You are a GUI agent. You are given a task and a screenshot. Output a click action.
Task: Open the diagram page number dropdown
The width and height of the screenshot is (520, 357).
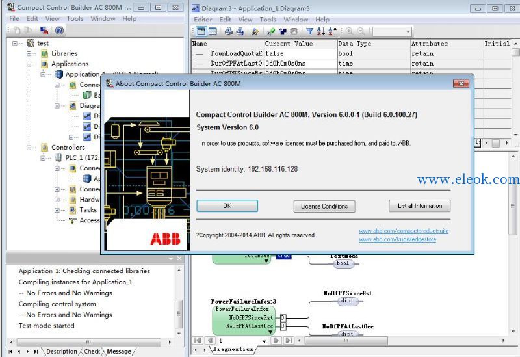coord(264,341)
